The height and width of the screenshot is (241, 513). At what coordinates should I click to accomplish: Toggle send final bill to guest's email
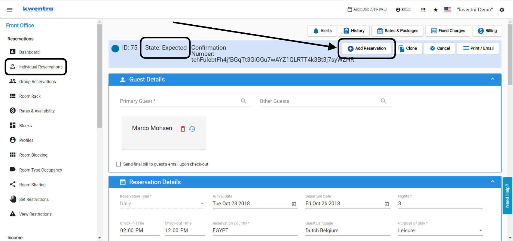click(118, 164)
